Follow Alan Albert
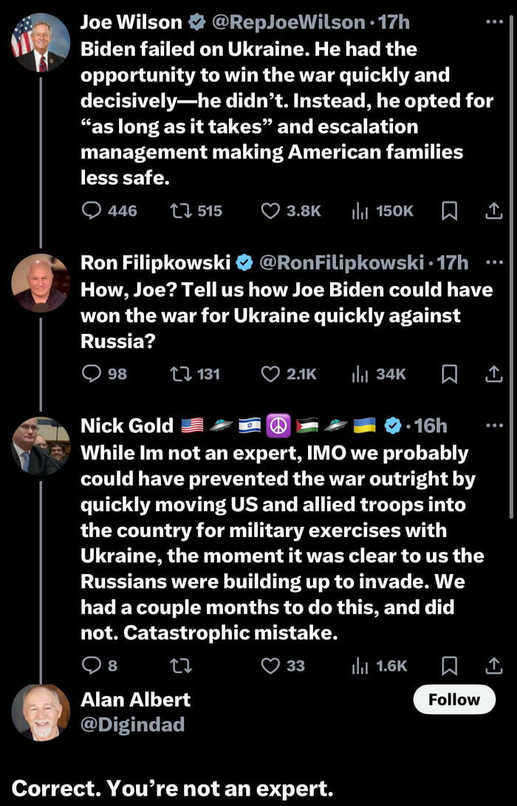 click(454, 699)
